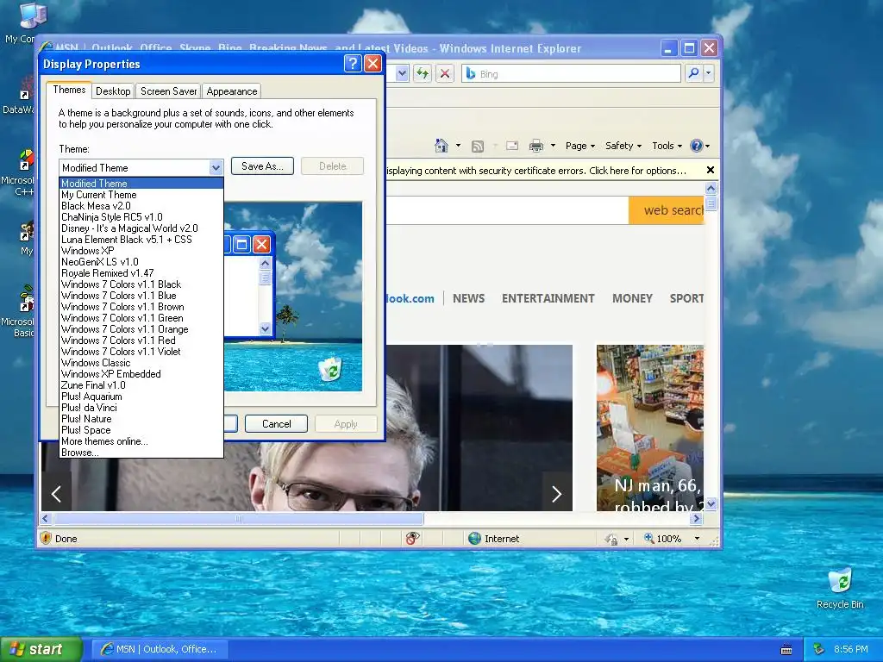Switch to the Appearance tab
The height and width of the screenshot is (662, 883).
tap(231, 91)
